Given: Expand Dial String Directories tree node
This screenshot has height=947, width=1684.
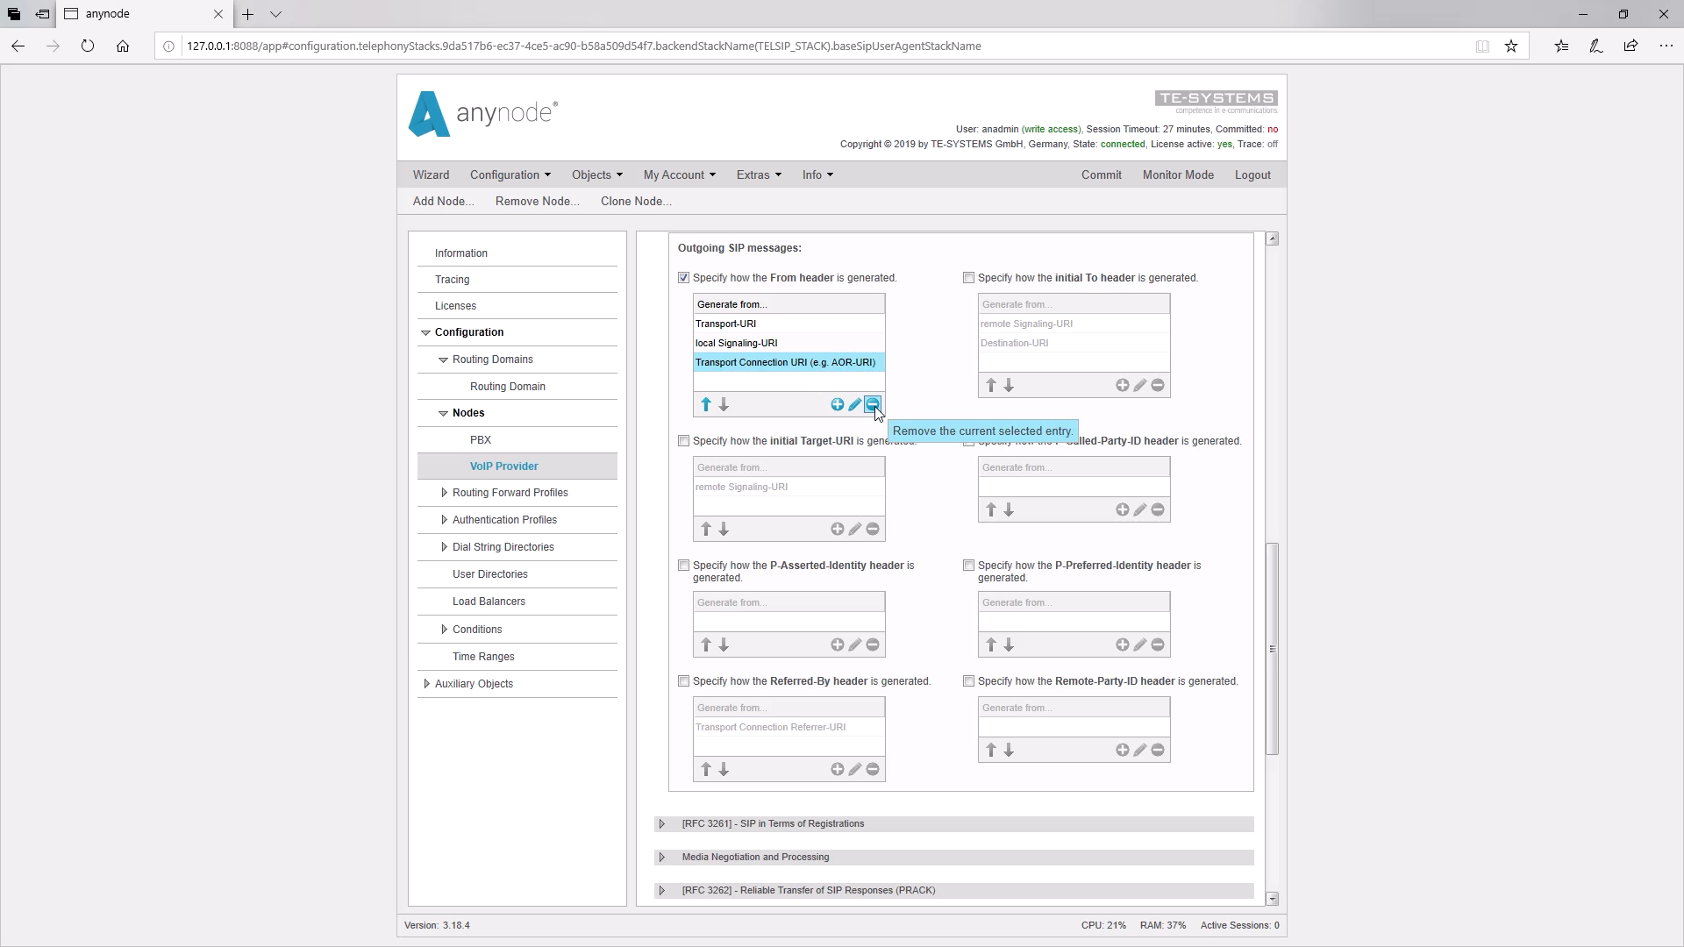Looking at the screenshot, I should 444,547.
